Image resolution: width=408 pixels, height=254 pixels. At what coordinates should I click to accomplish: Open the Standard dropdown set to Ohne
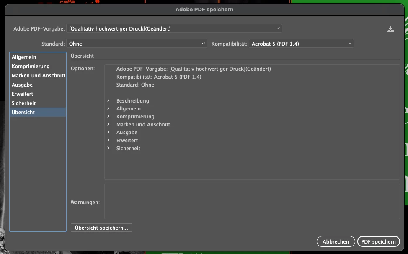tap(137, 44)
